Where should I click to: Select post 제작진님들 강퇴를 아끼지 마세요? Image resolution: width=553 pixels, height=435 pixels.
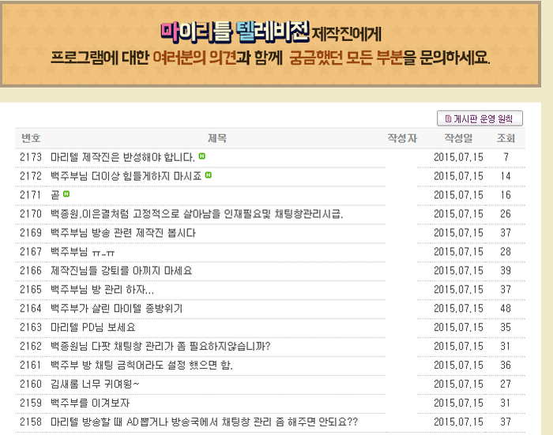[121, 271]
